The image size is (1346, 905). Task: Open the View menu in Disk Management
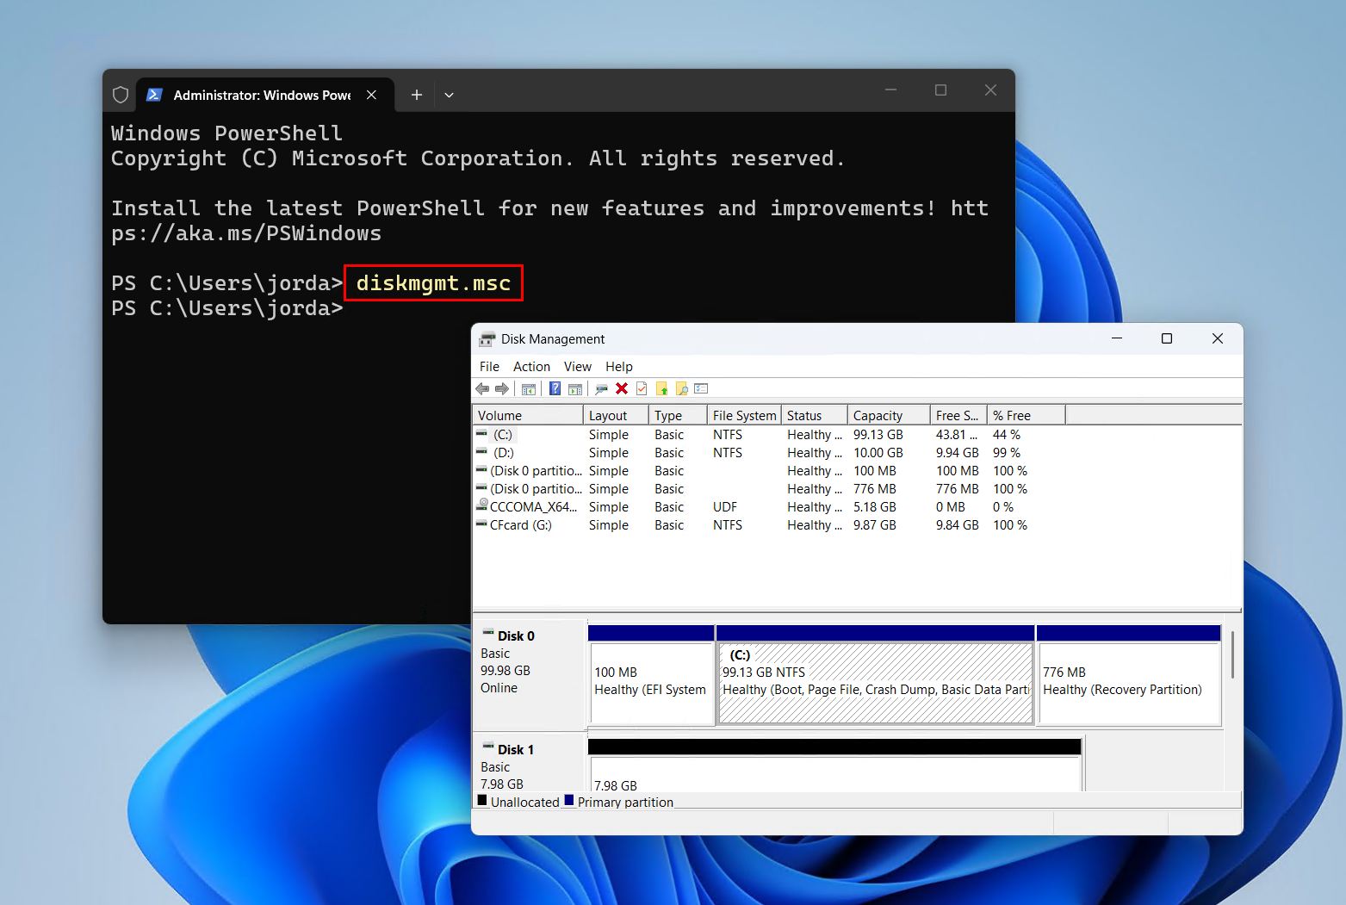578,367
